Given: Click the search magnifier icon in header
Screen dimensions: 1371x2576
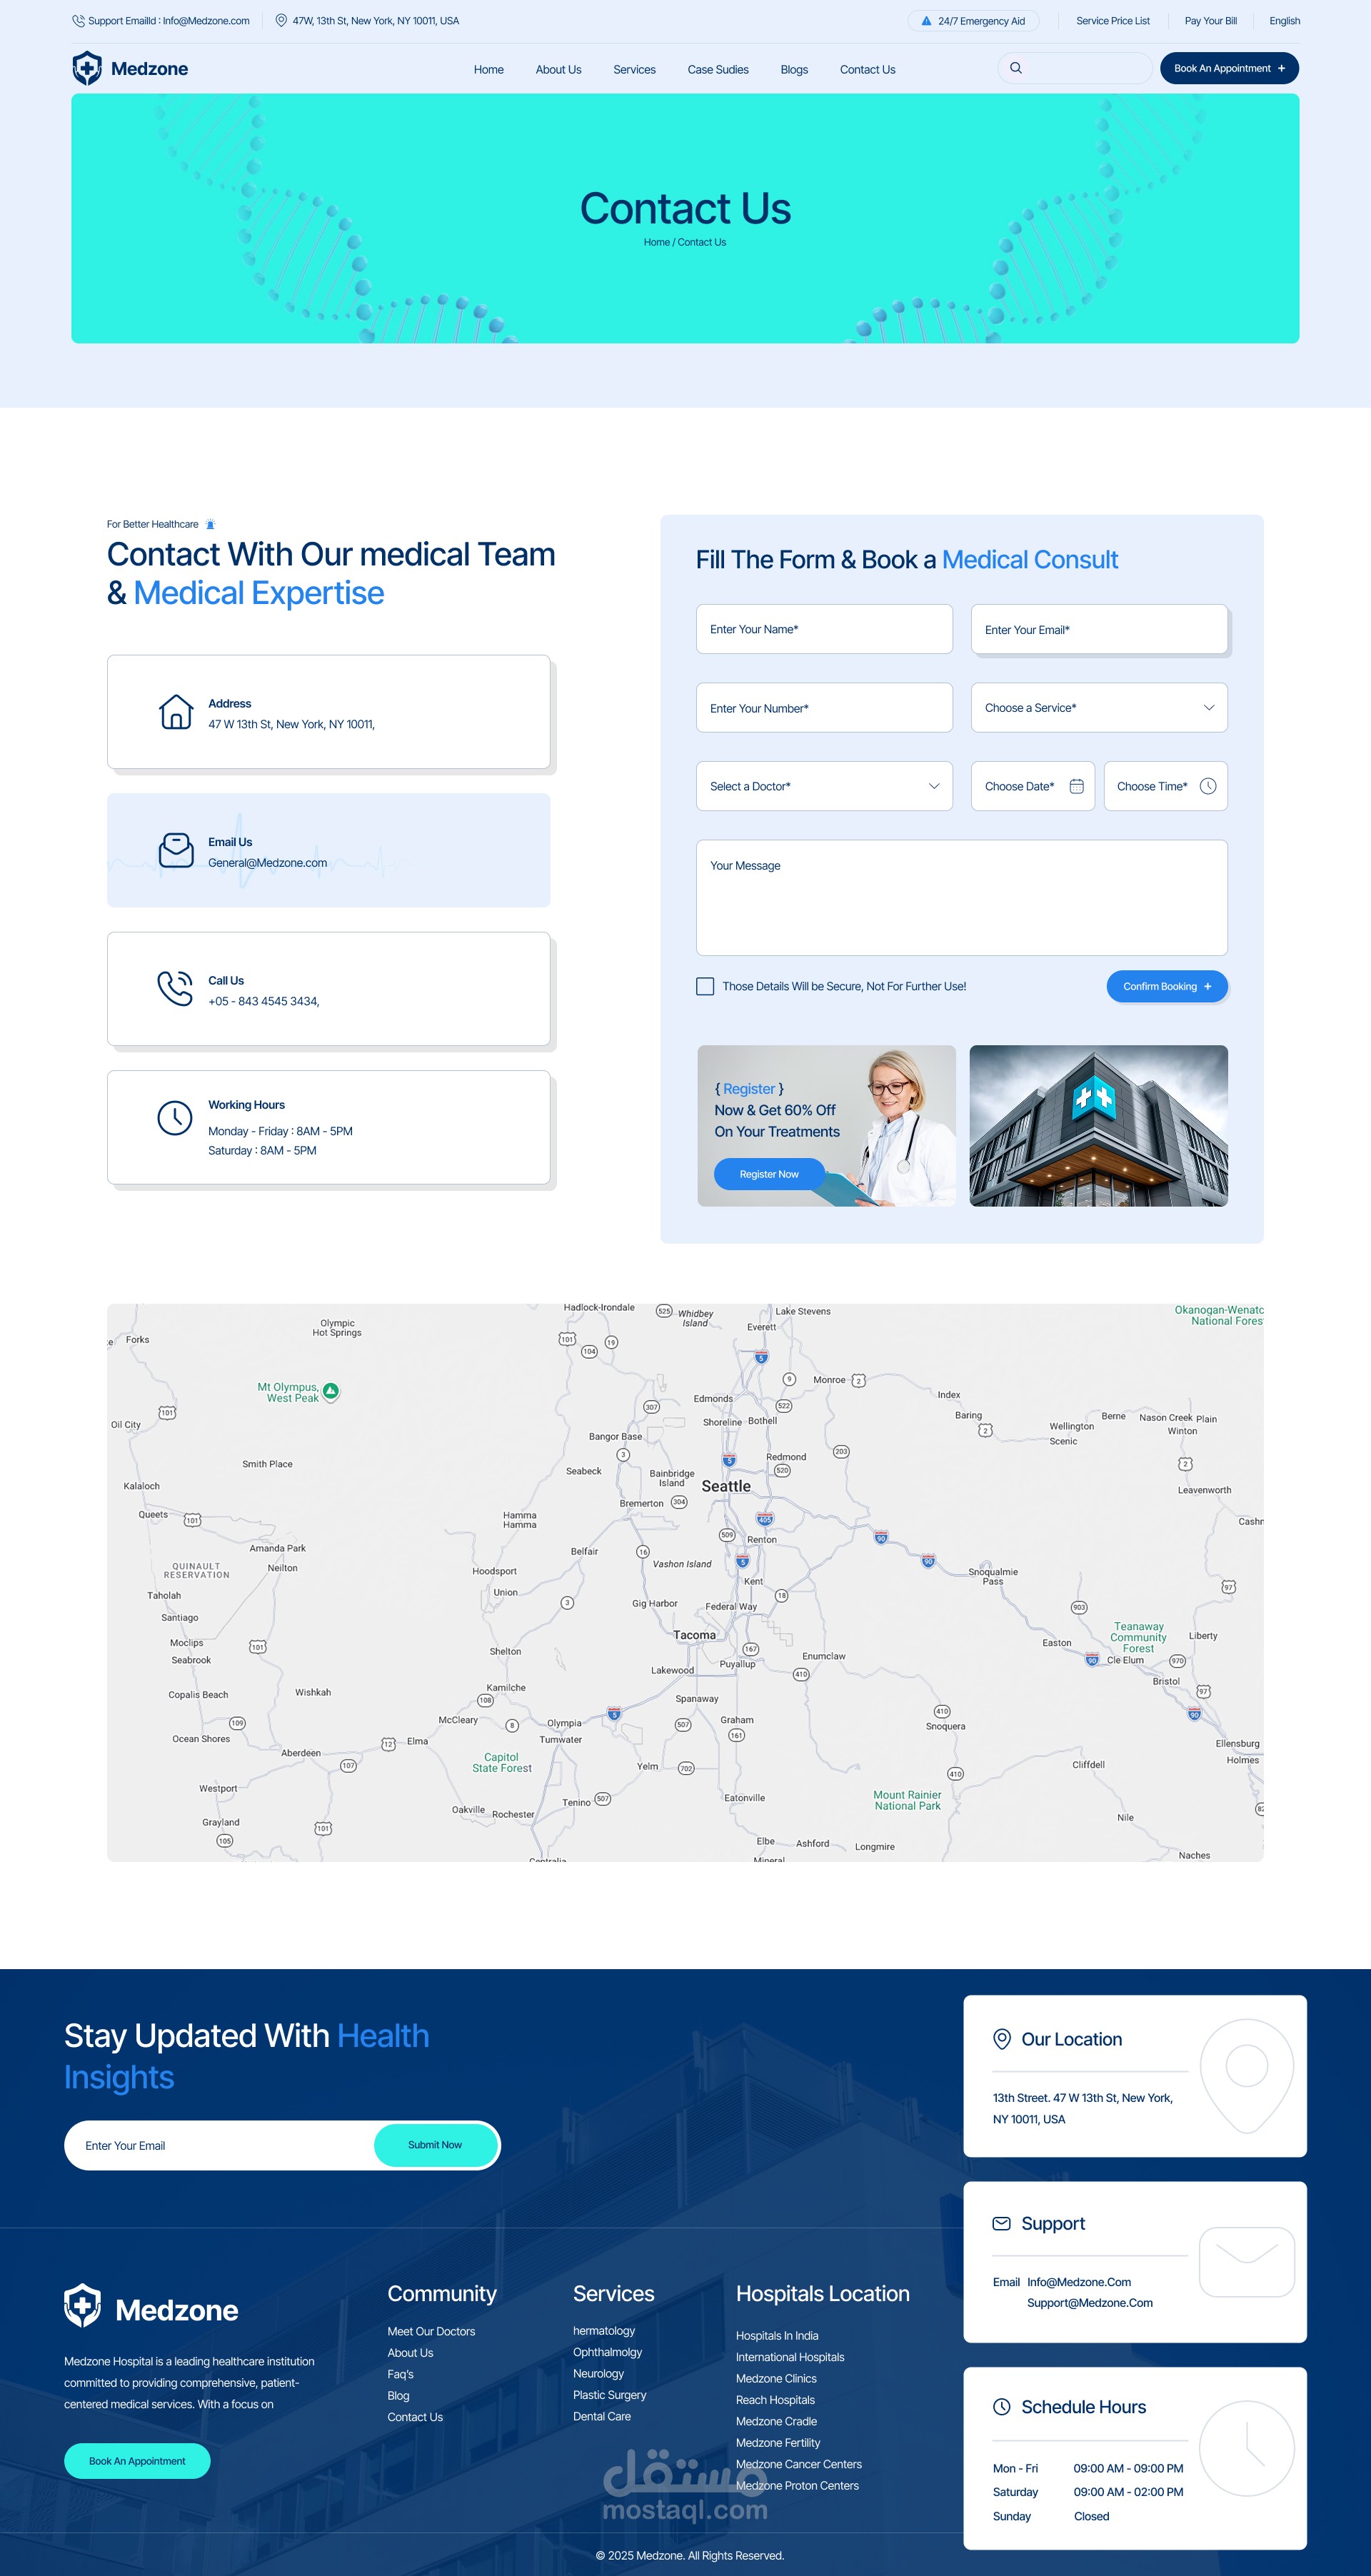Looking at the screenshot, I should pos(1016,68).
